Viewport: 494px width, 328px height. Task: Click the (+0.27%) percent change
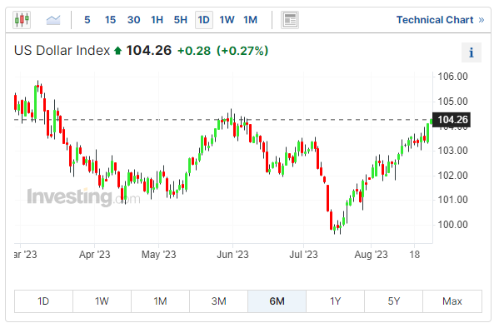click(242, 51)
